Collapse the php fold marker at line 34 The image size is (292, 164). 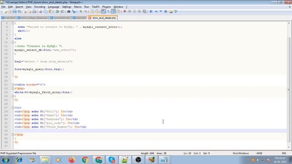(x=13, y=135)
